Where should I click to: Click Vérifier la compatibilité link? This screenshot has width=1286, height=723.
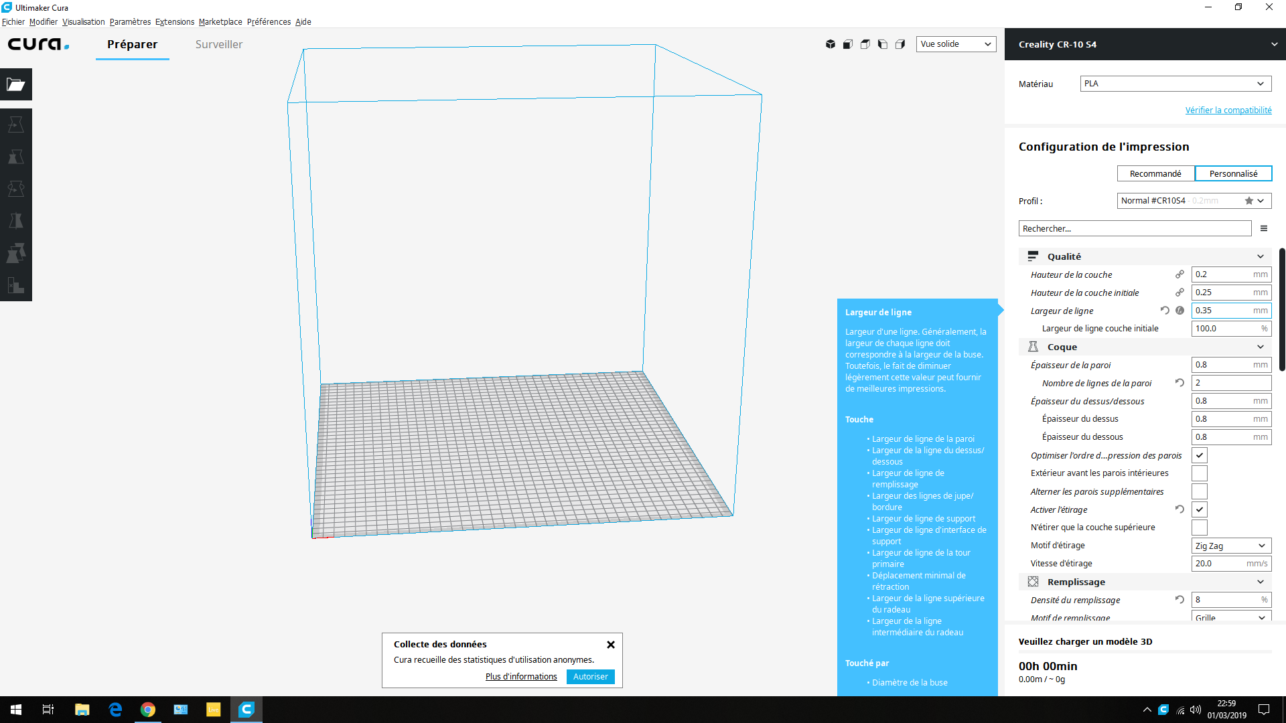click(1228, 110)
